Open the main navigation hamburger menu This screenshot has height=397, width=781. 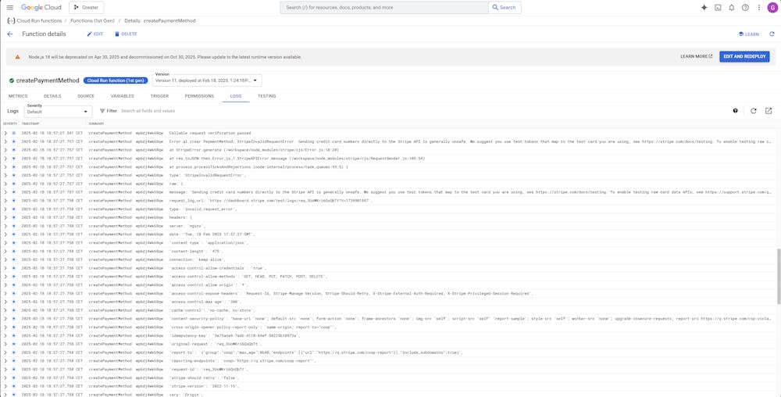tap(10, 8)
